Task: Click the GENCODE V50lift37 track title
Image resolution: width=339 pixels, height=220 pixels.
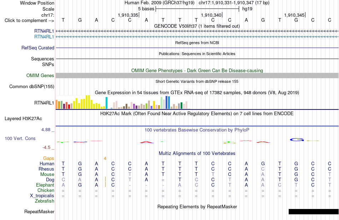Action: pyautogui.click(x=197, y=26)
